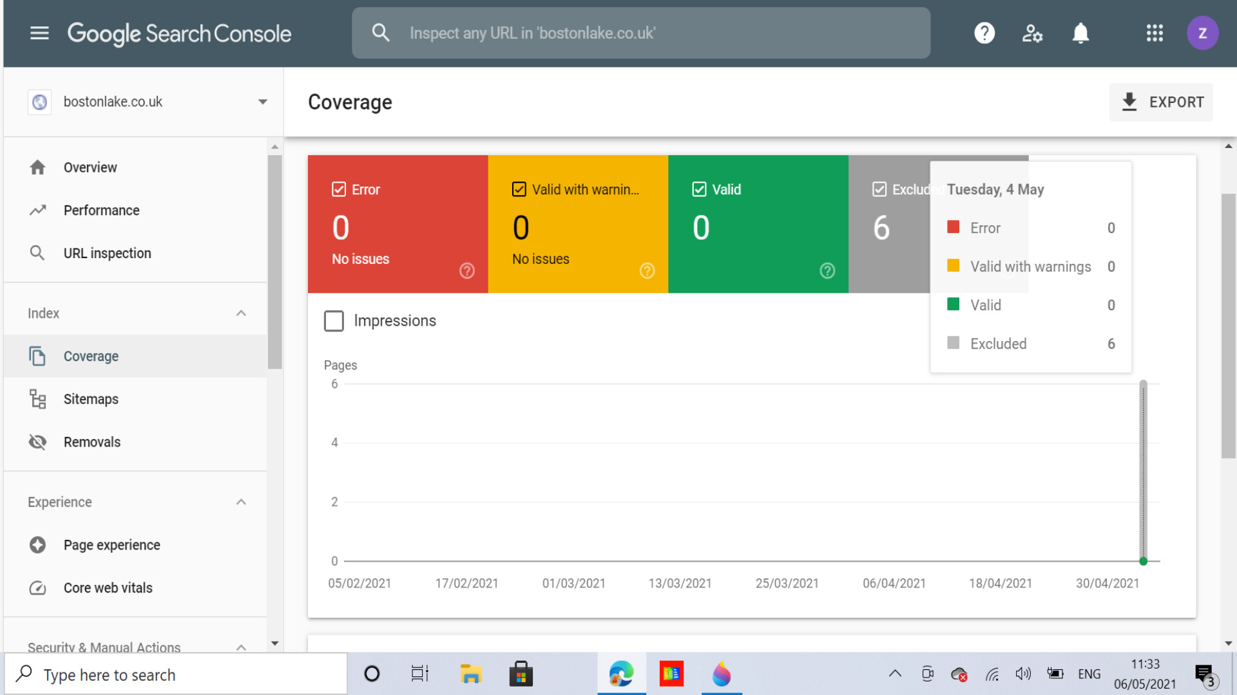The image size is (1237, 695).
Task: Open Microsoft Edge from the taskbar
Action: (621, 674)
